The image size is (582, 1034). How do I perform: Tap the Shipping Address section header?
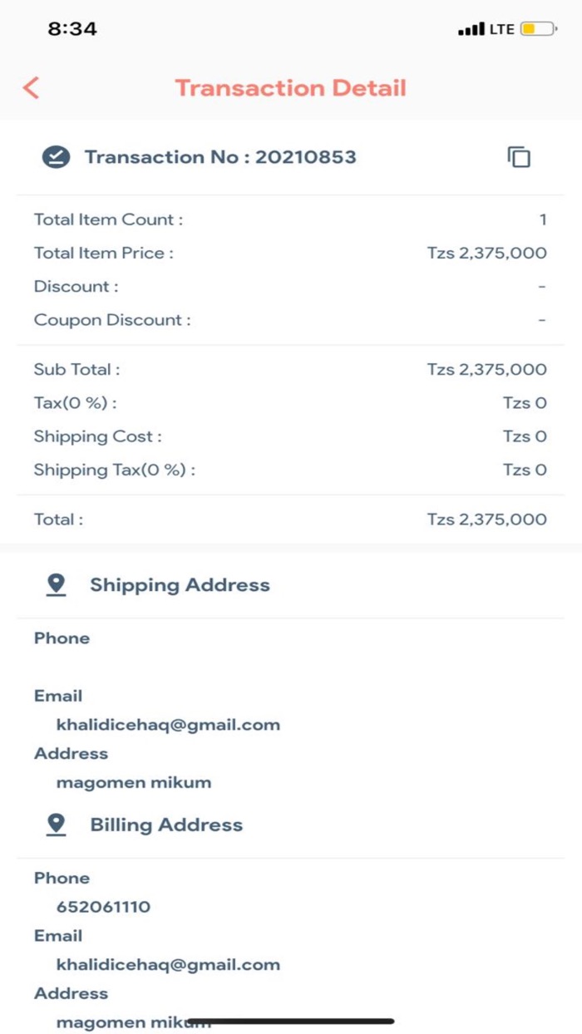pos(180,585)
